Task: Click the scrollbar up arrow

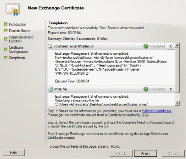Action: coord(177,45)
